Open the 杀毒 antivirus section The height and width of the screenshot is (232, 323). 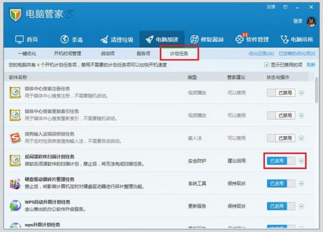(72, 39)
